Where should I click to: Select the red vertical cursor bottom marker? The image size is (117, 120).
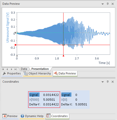tap(64, 56)
